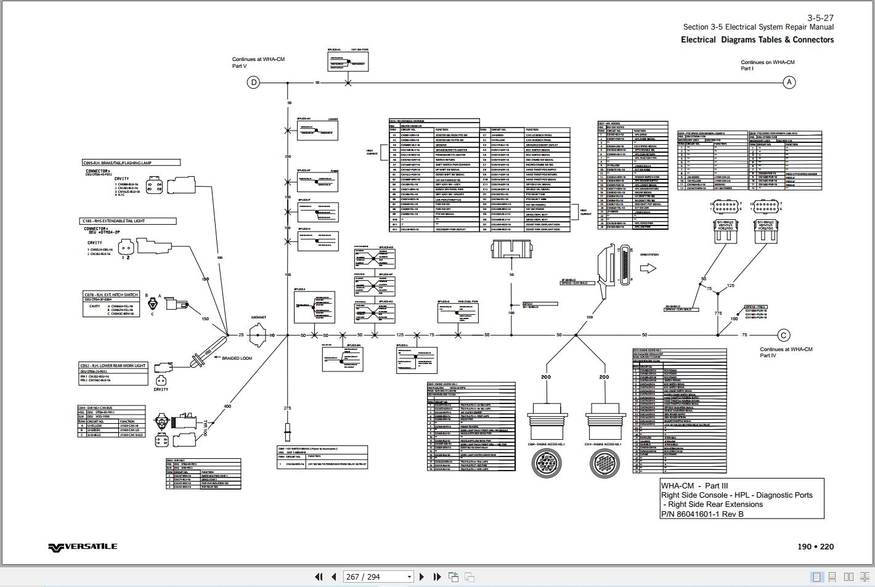
Task: Click 'C185 - RHS EXTENDABLE TAIL LIGHT' label
Action: click(x=128, y=221)
